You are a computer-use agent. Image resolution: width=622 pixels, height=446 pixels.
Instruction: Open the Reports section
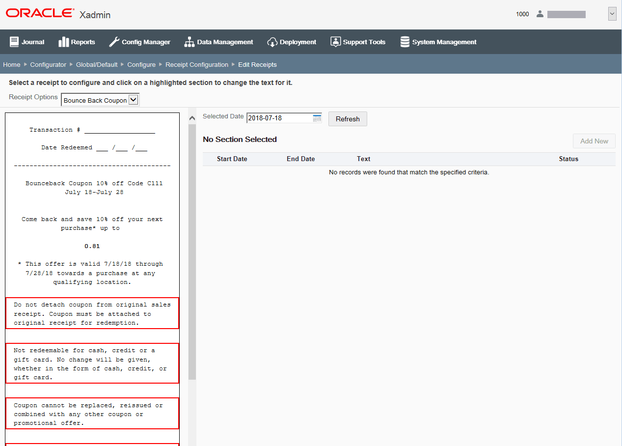pos(77,42)
